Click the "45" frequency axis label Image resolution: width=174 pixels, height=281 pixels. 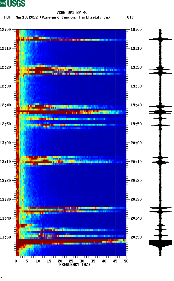click(115, 261)
